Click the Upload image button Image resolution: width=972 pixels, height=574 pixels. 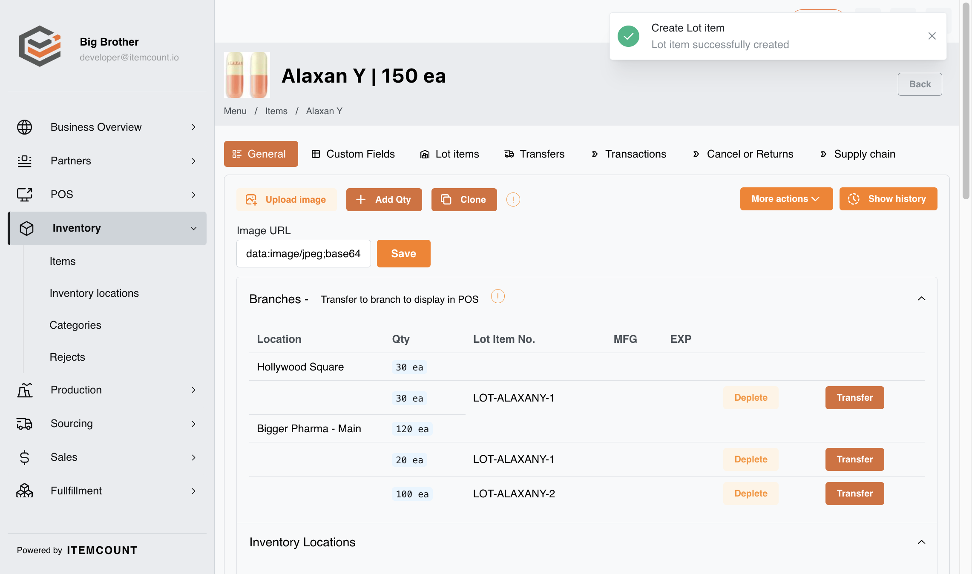[287, 199]
